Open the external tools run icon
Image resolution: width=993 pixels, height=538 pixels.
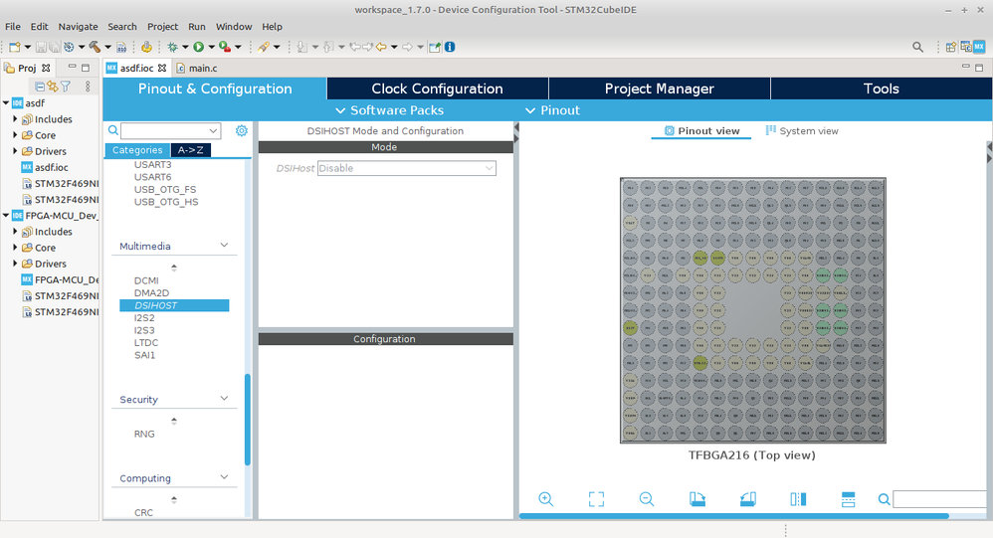(224, 47)
